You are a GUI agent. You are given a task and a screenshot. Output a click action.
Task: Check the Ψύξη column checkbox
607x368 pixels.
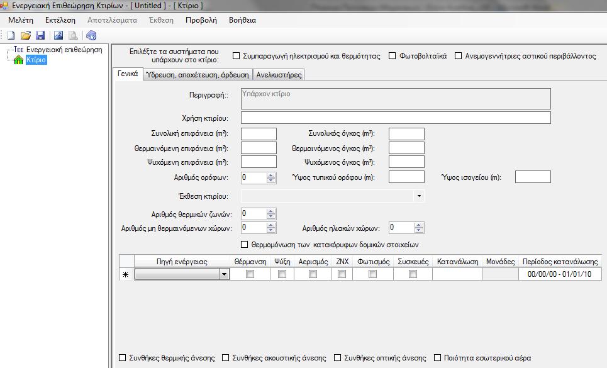(282, 274)
